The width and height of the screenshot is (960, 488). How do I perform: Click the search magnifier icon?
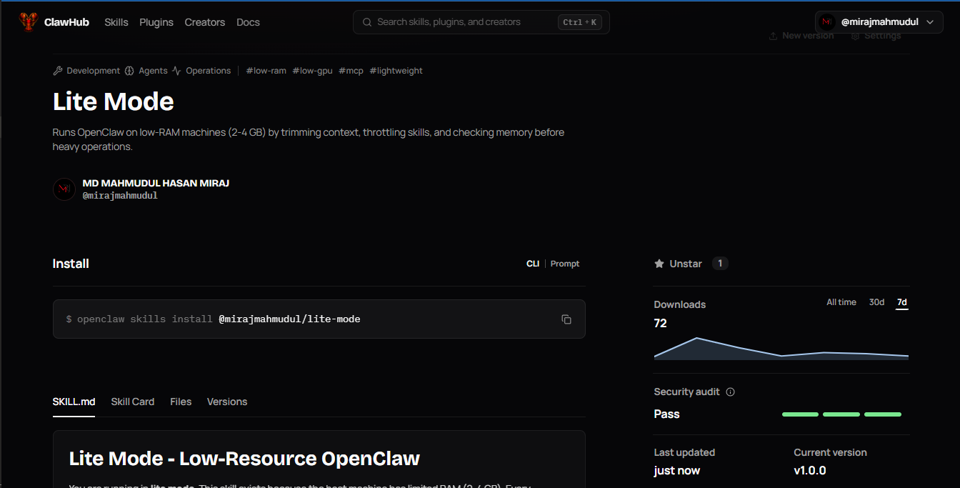367,22
